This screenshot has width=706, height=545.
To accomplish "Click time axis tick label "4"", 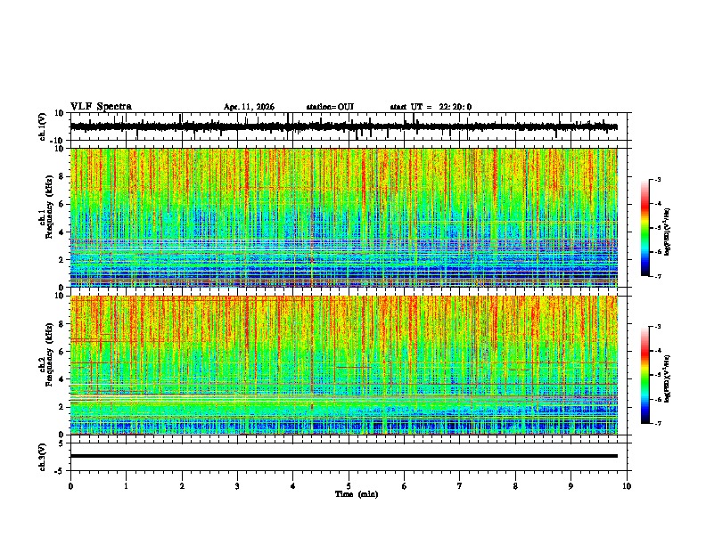I will (x=293, y=486).
